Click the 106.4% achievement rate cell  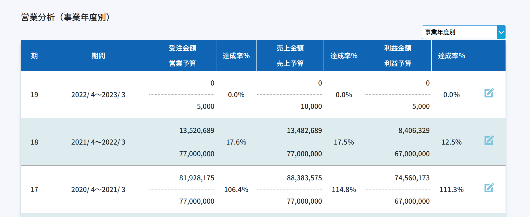236,189
